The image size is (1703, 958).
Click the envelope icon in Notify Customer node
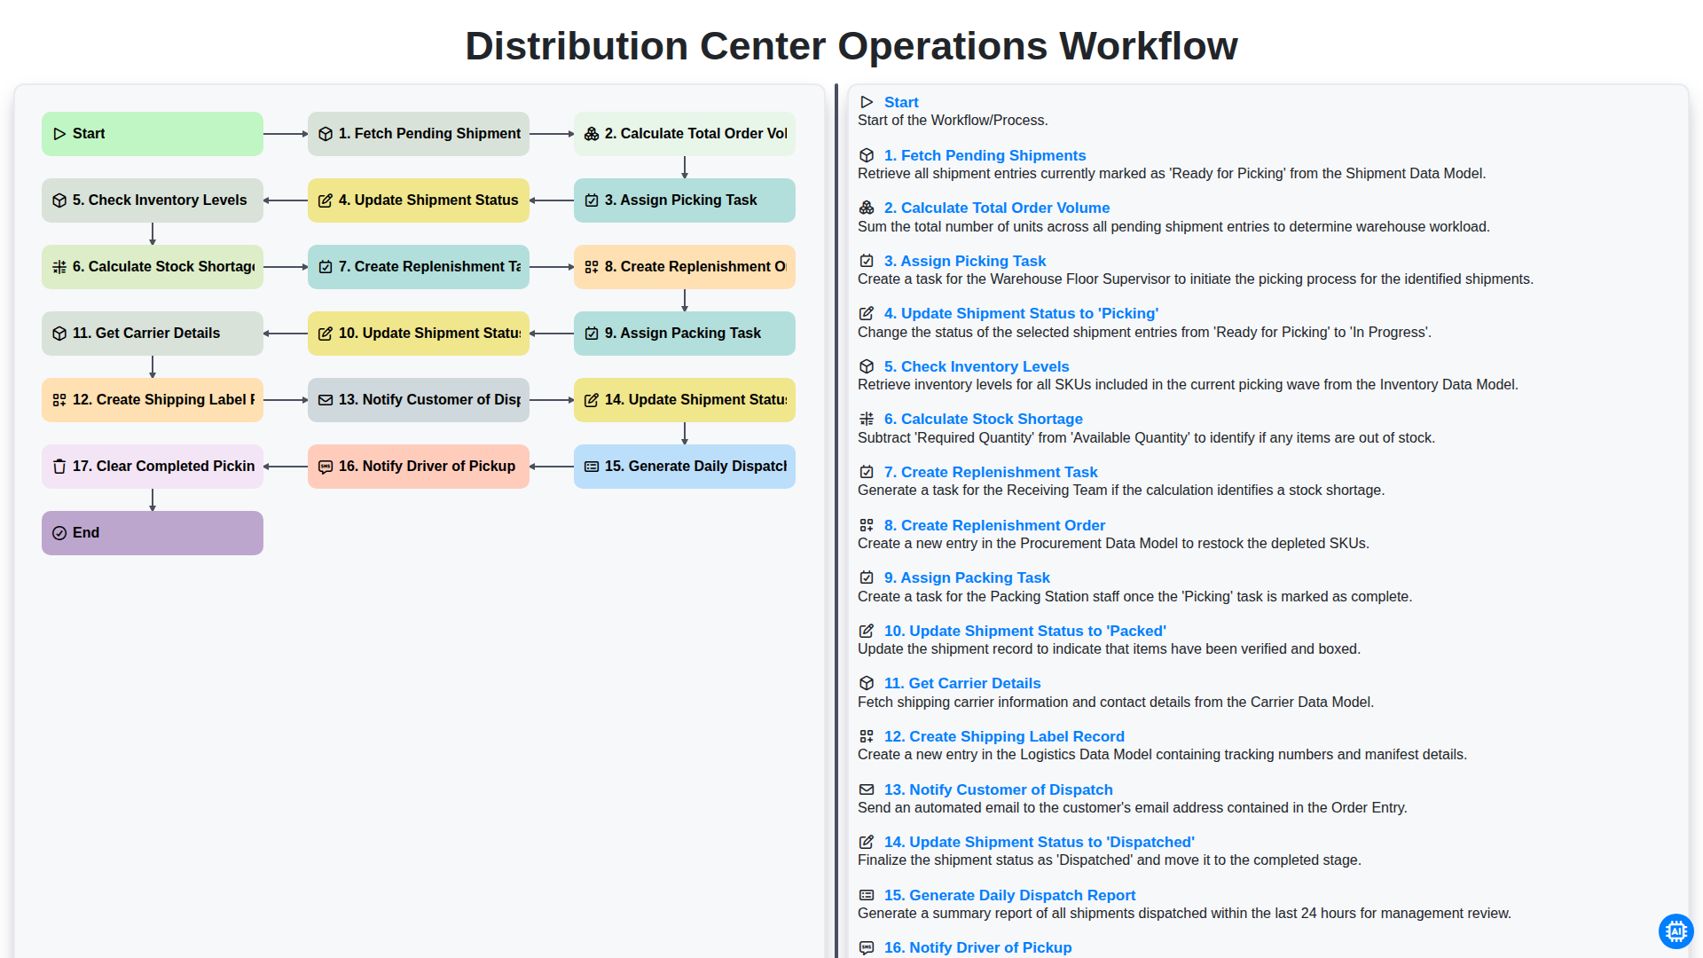(x=326, y=400)
